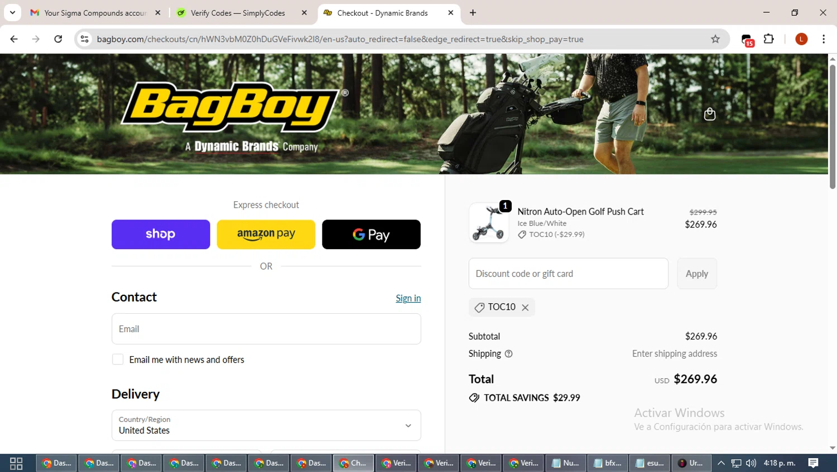
Task: Open the Windows notification center
Action: [814, 463]
